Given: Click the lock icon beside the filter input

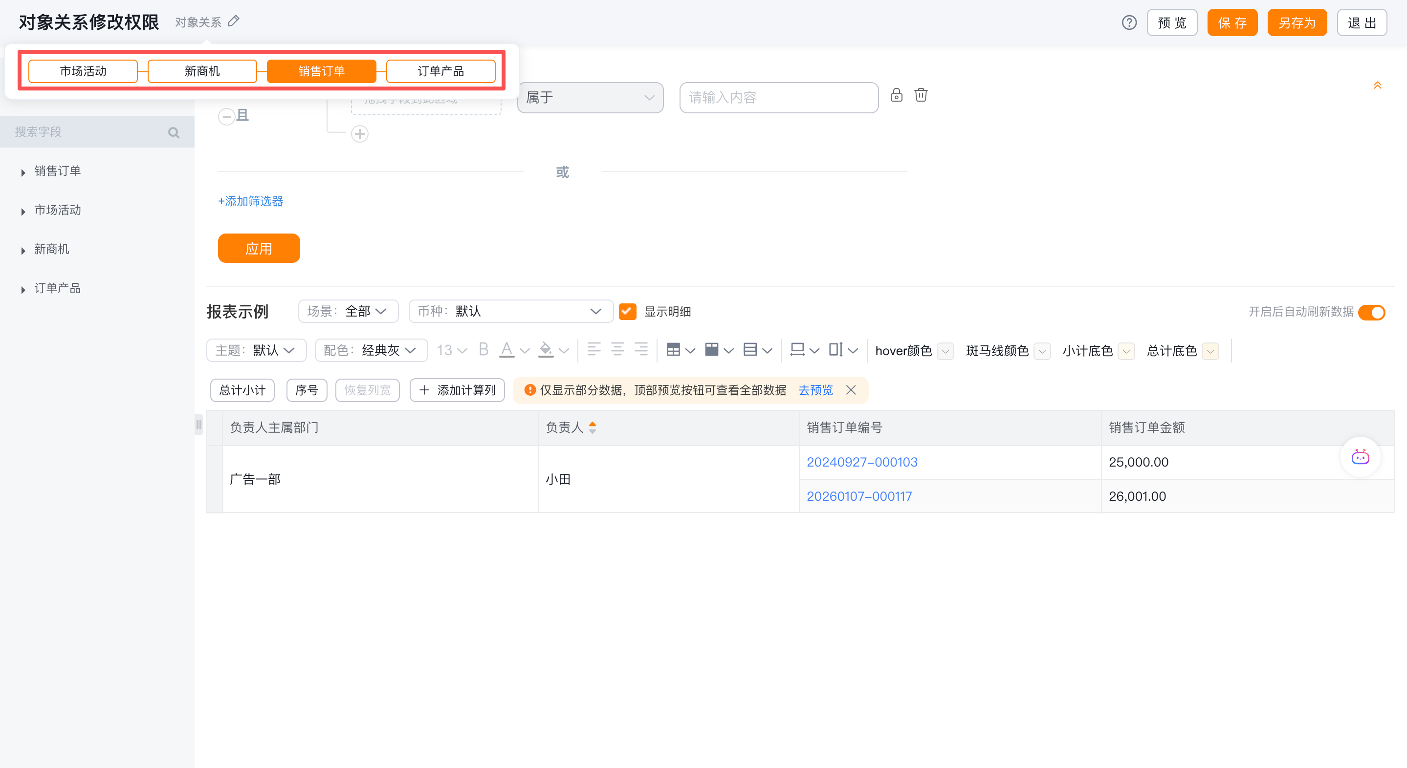Looking at the screenshot, I should click(896, 95).
